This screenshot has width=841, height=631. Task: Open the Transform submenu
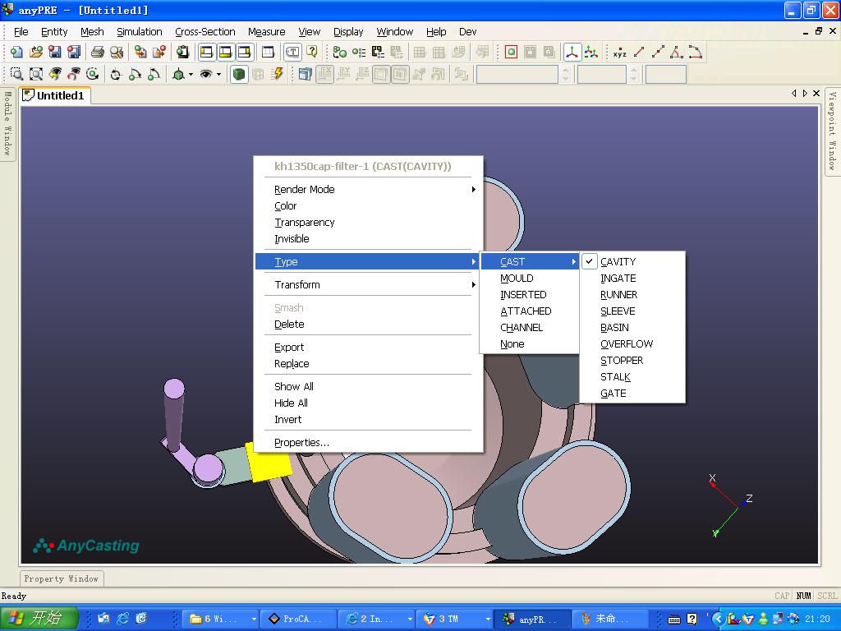pyautogui.click(x=368, y=285)
